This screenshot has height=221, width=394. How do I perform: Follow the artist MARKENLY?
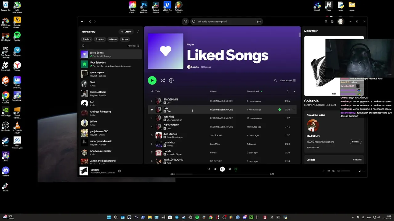pos(356,142)
